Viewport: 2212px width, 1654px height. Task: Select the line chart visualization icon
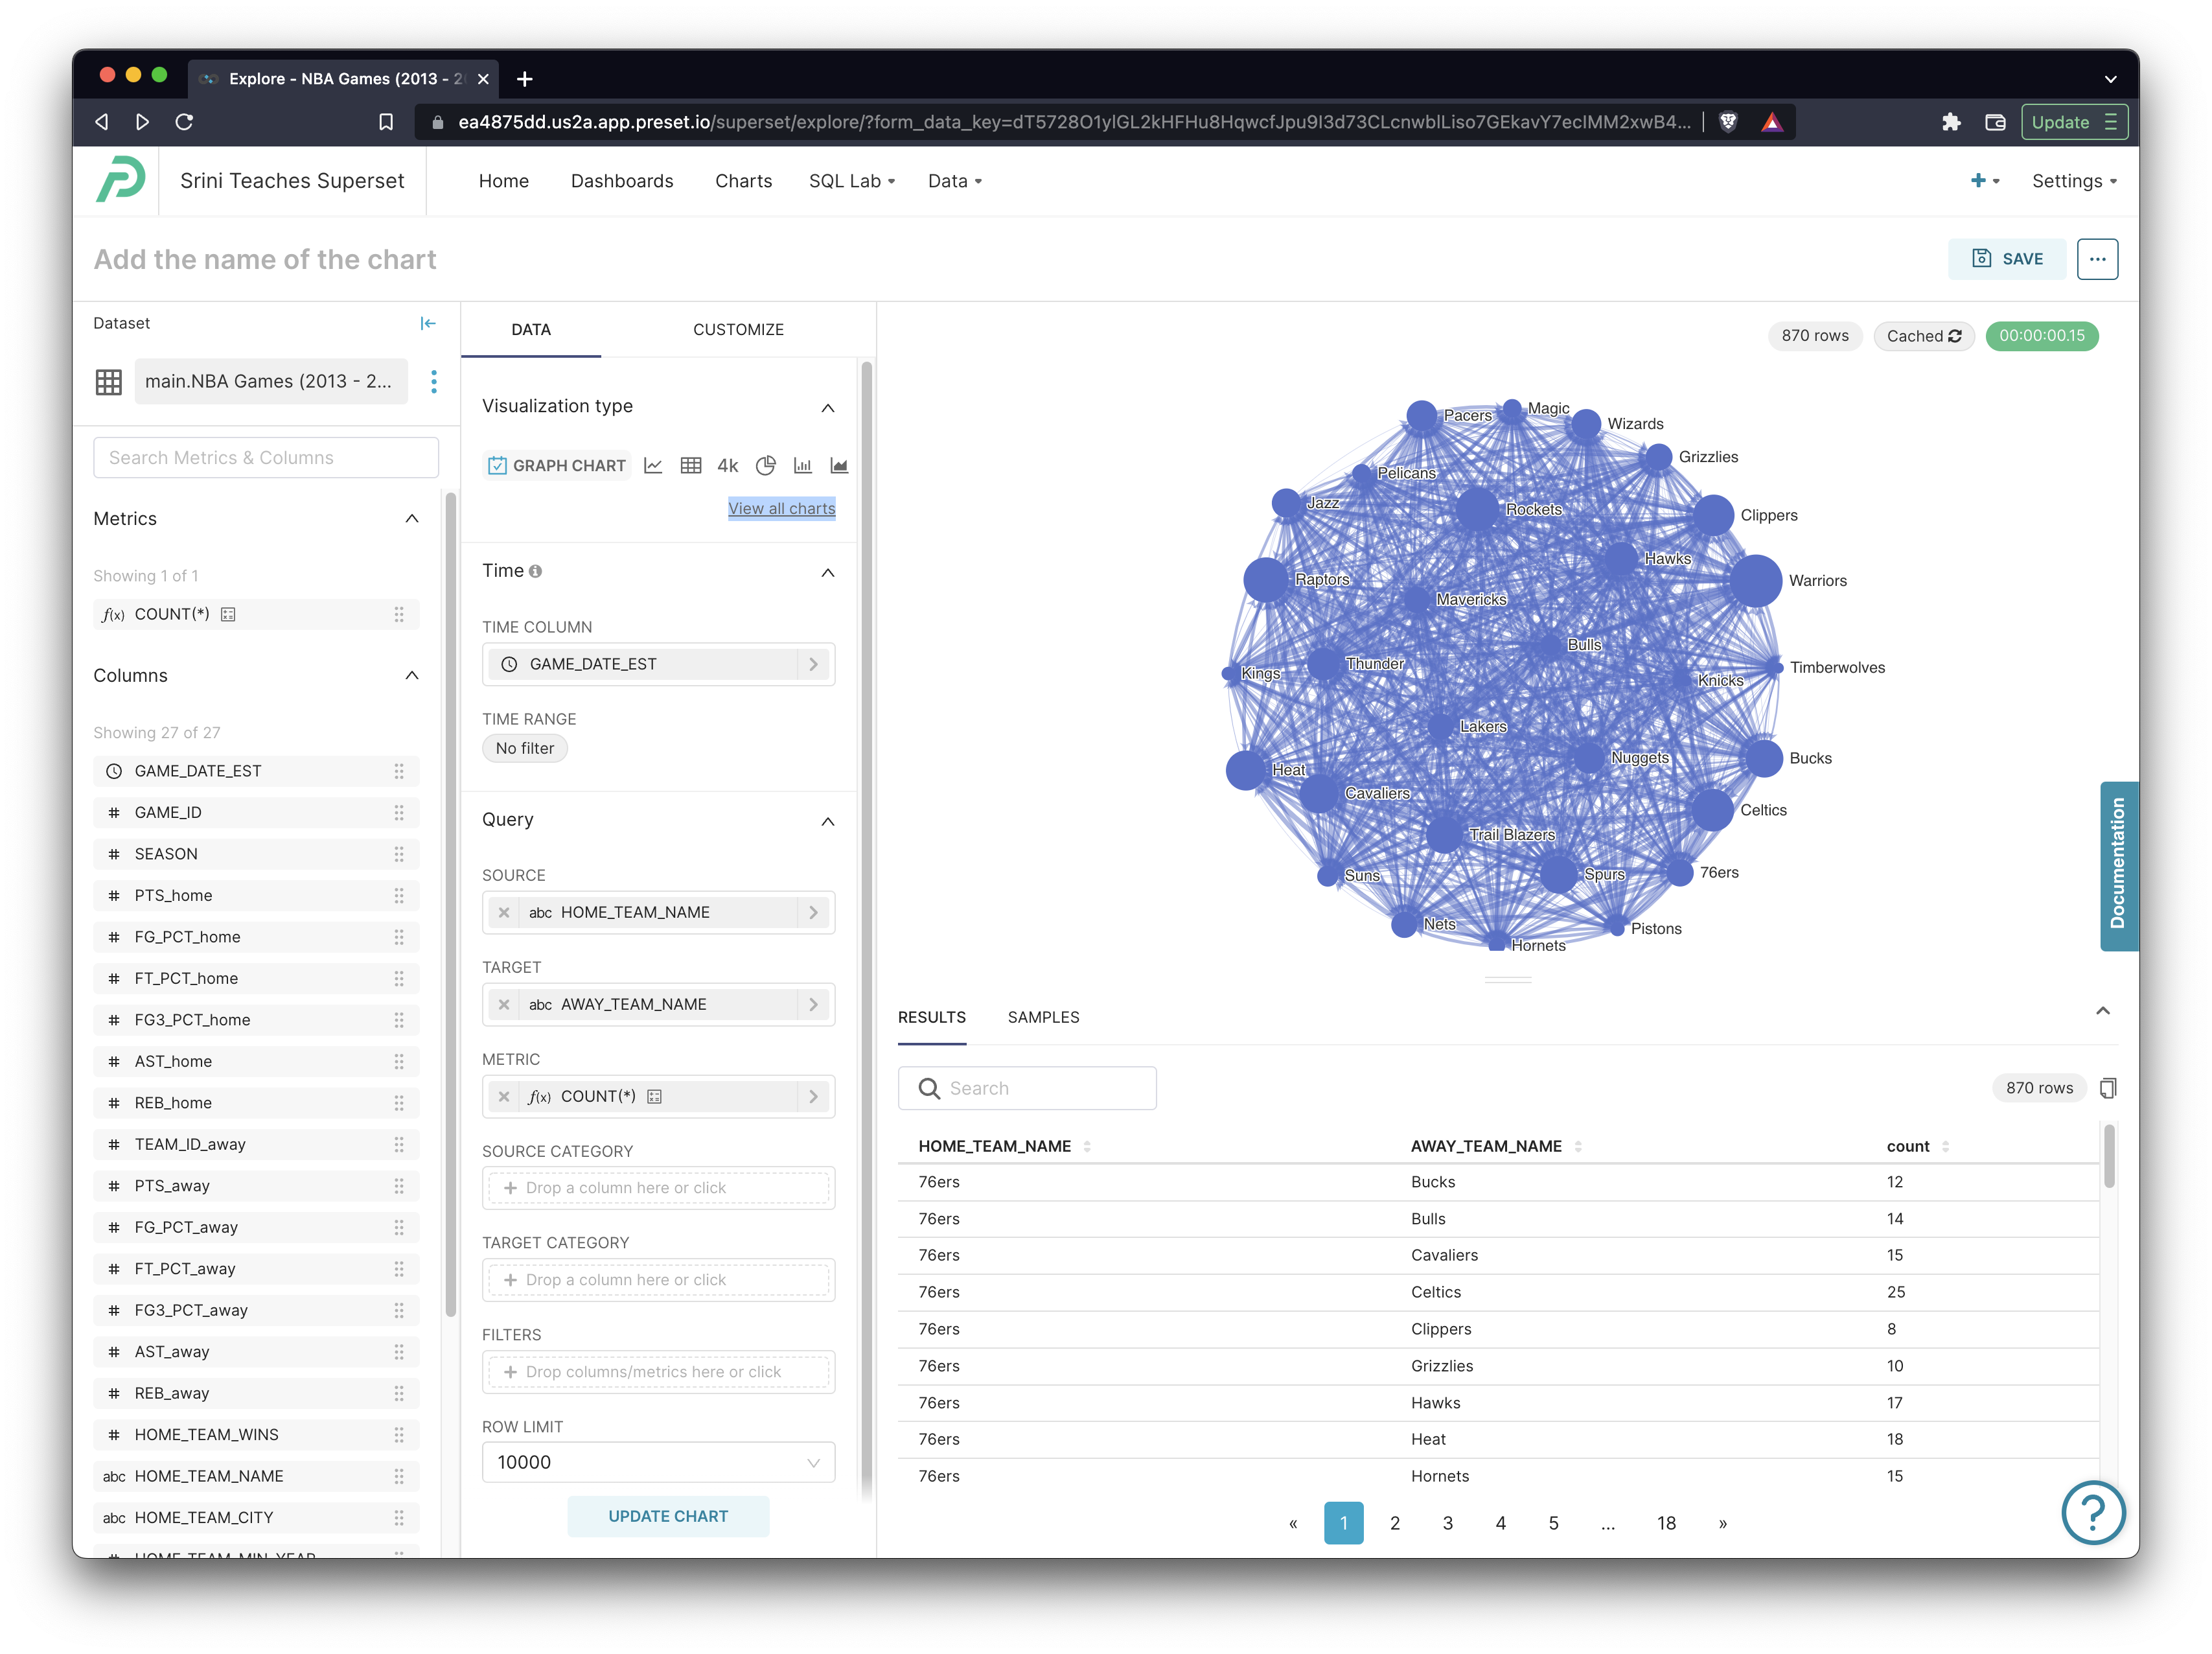653,465
